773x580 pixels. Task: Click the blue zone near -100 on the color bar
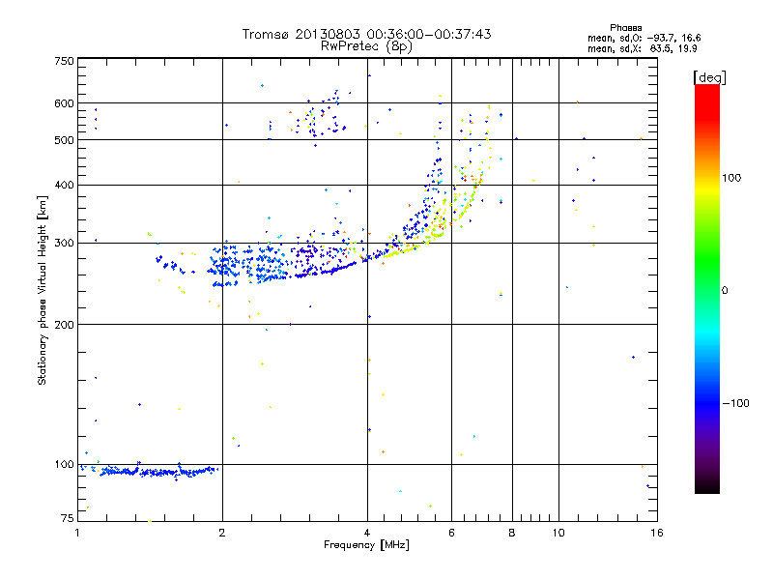(x=707, y=403)
